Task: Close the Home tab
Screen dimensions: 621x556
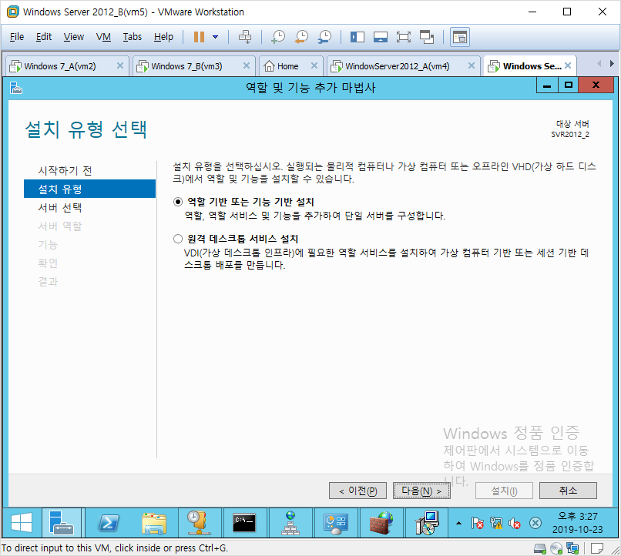Action: [x=314, y=65]
